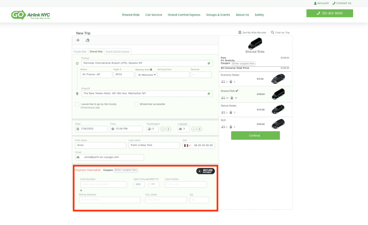368x225 pixels.
Task: Increase luggage count with the plus button
Action: [x=199, y=129]
